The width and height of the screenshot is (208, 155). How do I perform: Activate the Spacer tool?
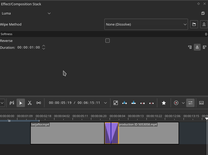coord(39,103)
